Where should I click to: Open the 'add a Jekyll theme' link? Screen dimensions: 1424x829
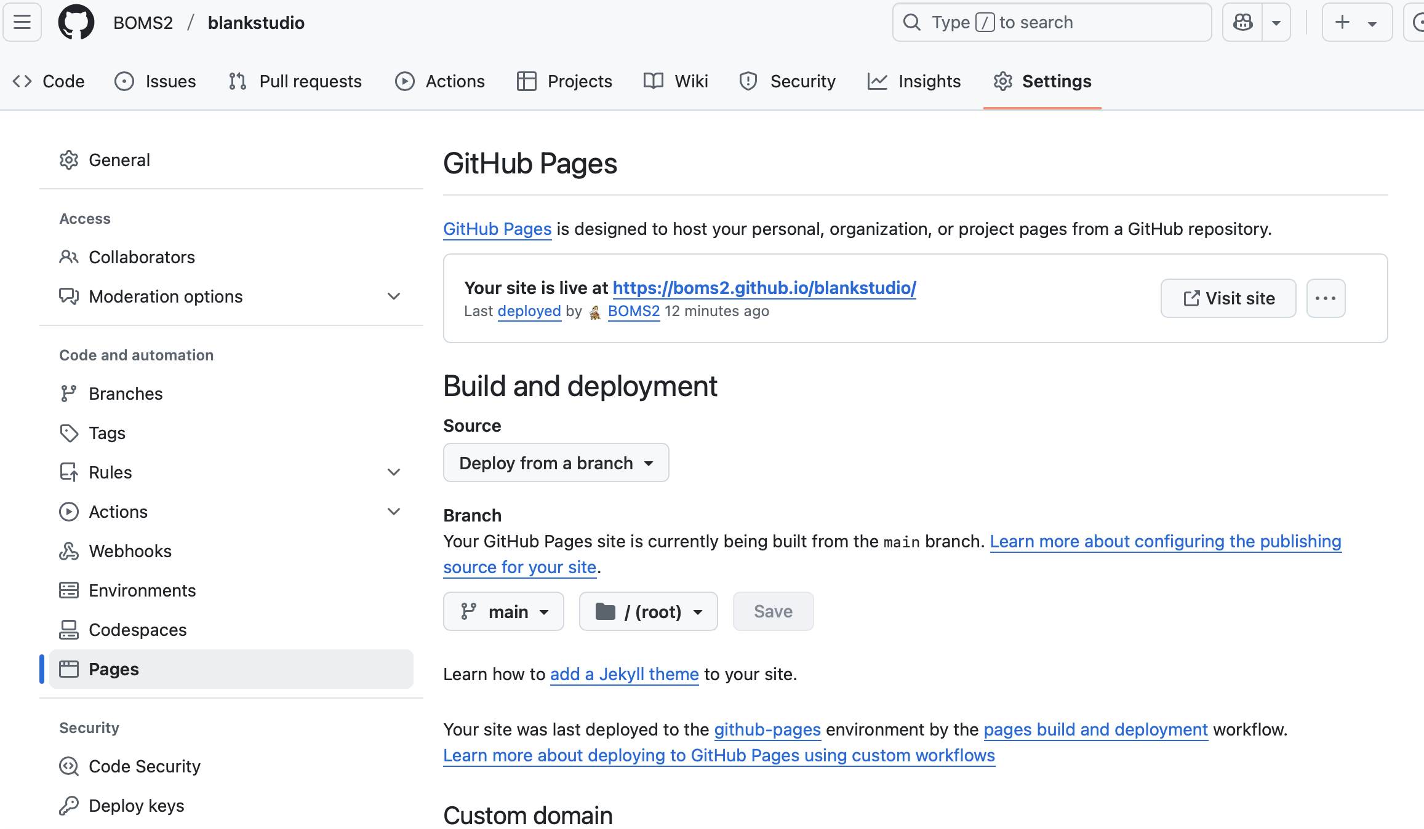pyautogui.click(x=625, y=674)
